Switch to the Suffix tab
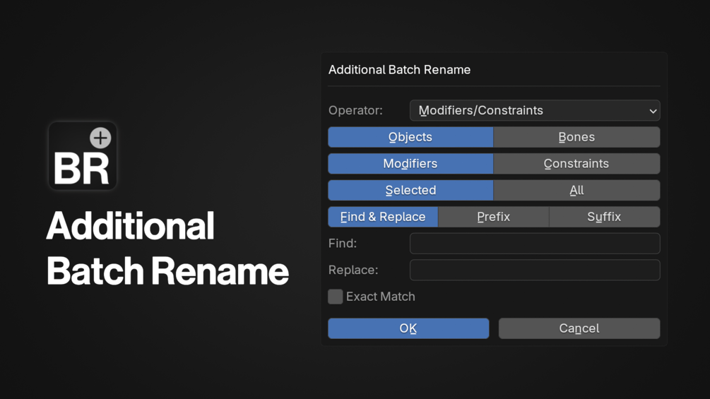This screenshot has width=710, height=399. (x=605, y=217)
